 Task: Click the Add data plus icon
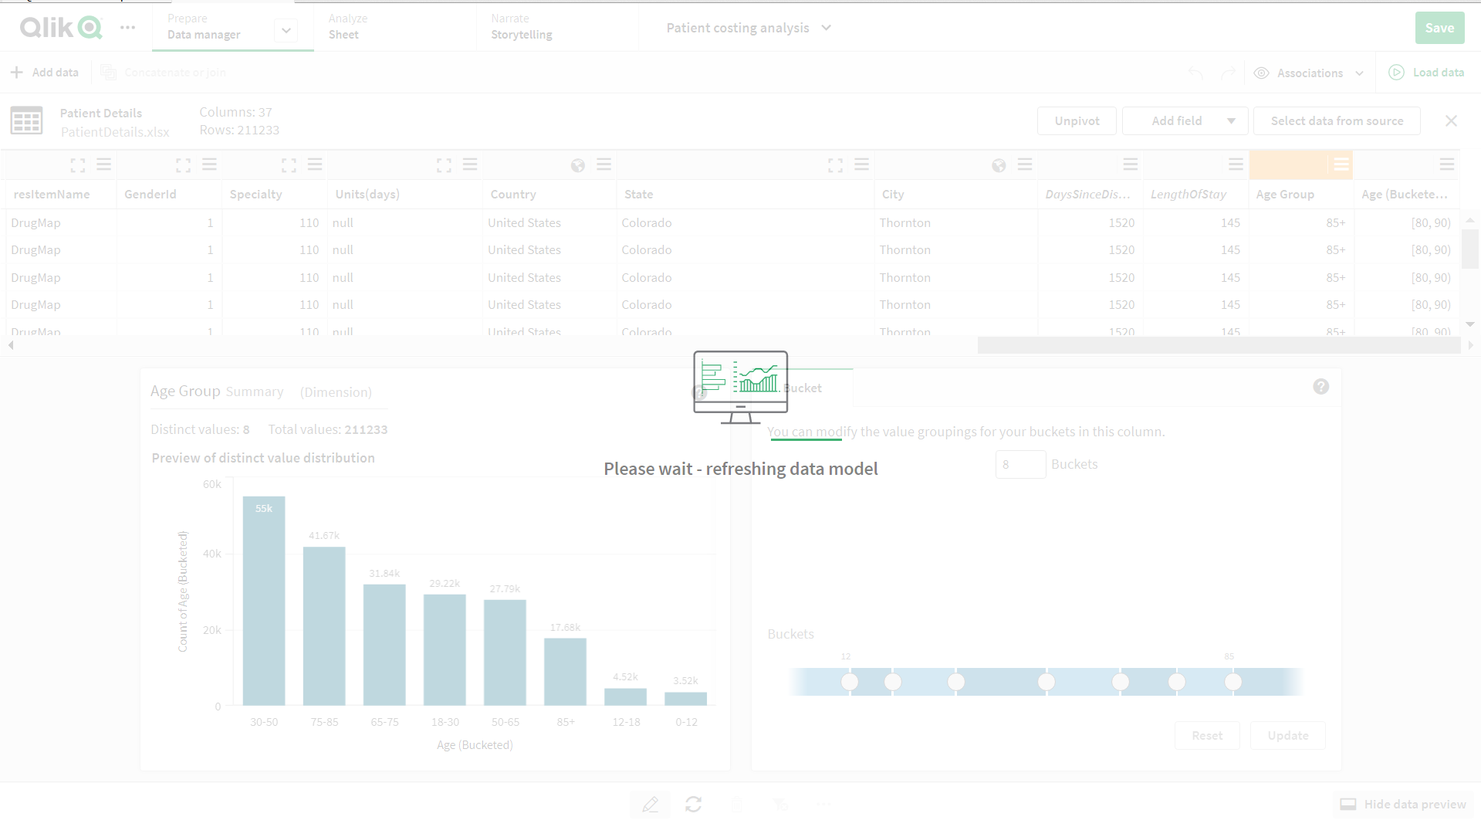point(16,72)
